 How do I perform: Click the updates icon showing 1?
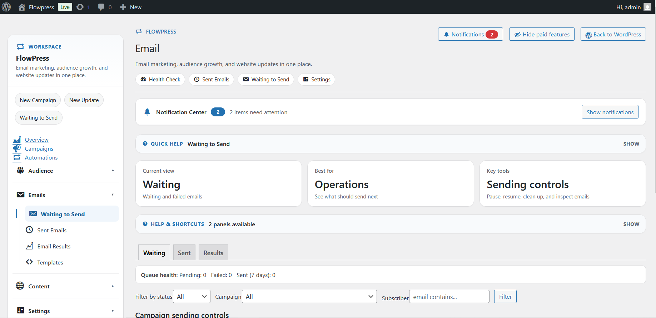tap(80, 7)
